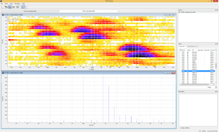
Task: Open the Layer menu
Action: (x=11, y=3)
